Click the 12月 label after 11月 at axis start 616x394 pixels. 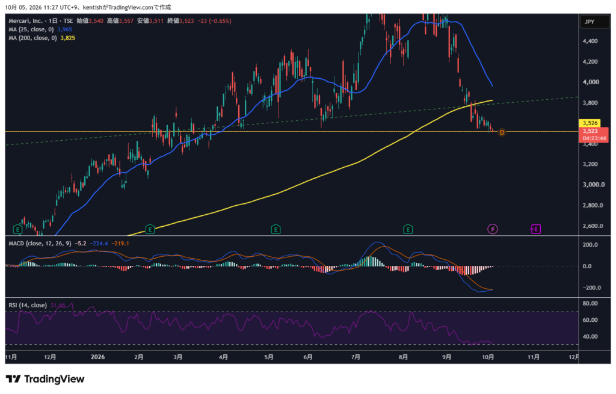click(x=50, y=357)
